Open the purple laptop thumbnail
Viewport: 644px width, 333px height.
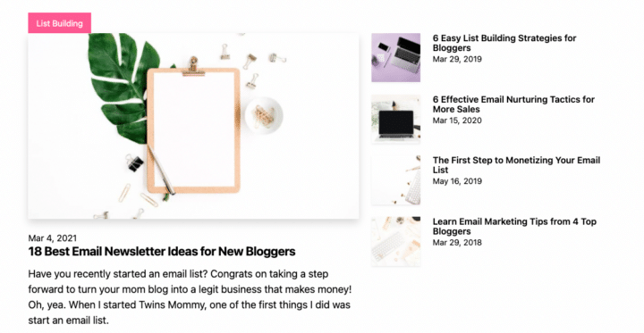pos(396,58)
